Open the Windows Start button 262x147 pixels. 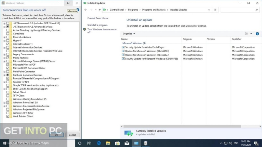click(x=4, y=143)
